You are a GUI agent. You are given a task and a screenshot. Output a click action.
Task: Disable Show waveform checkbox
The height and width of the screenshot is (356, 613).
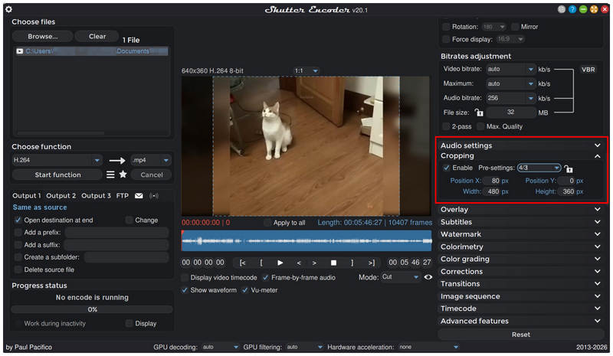tap(184, 290)
